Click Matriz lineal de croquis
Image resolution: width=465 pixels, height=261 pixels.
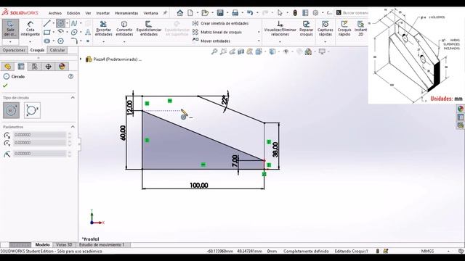coord(217,32)
